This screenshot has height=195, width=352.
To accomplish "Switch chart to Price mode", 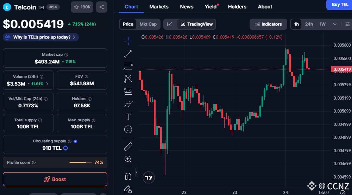I will [x=128, y=24].
